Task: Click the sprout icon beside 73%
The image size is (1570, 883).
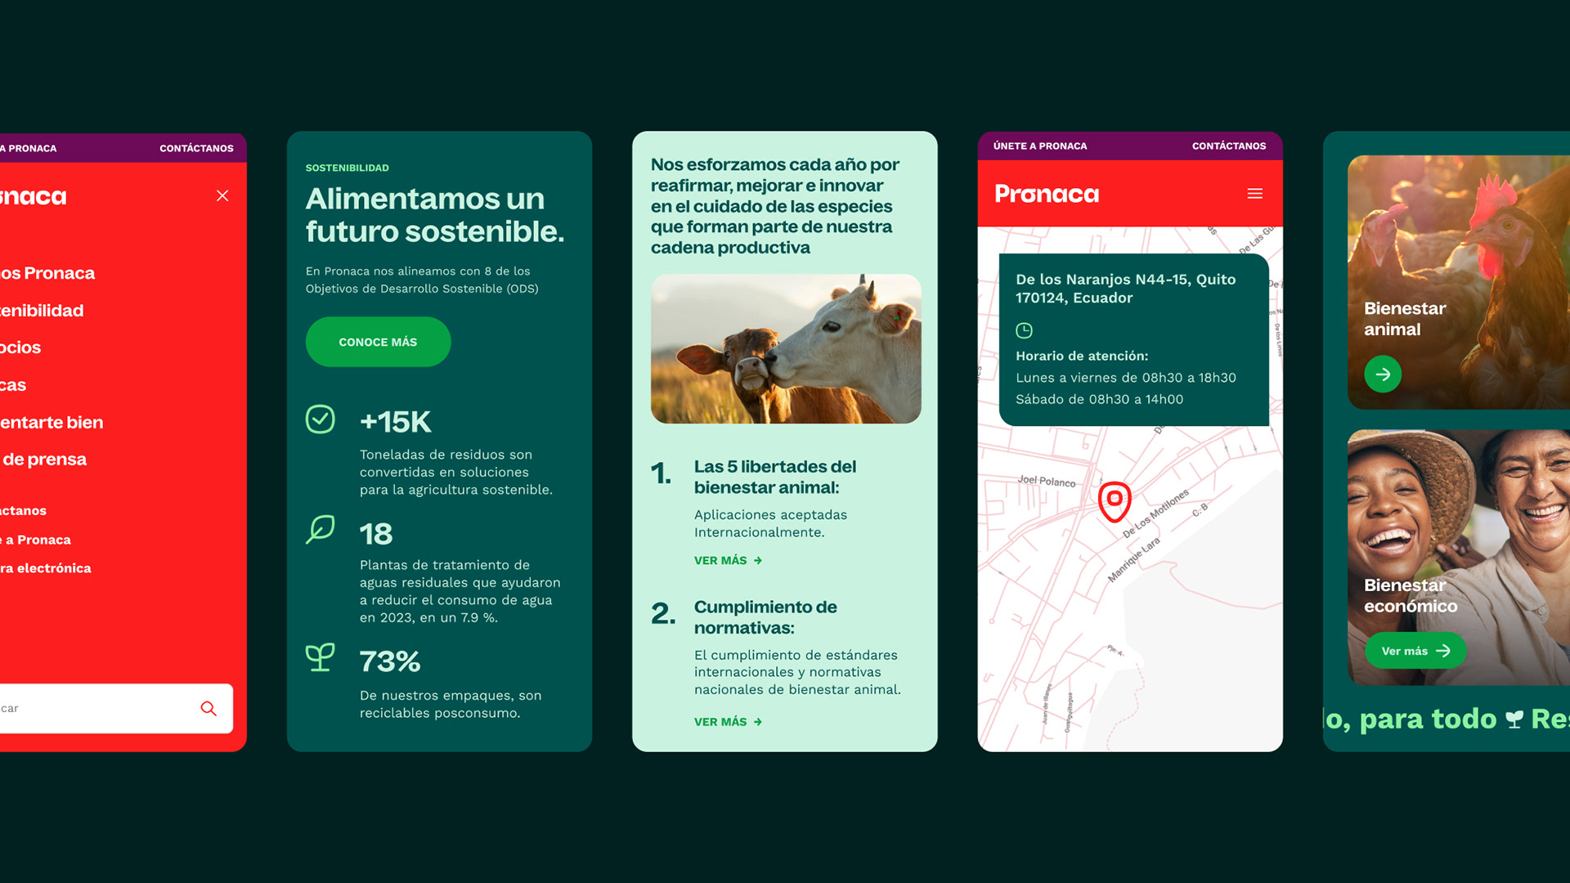Action: point(320,657)
